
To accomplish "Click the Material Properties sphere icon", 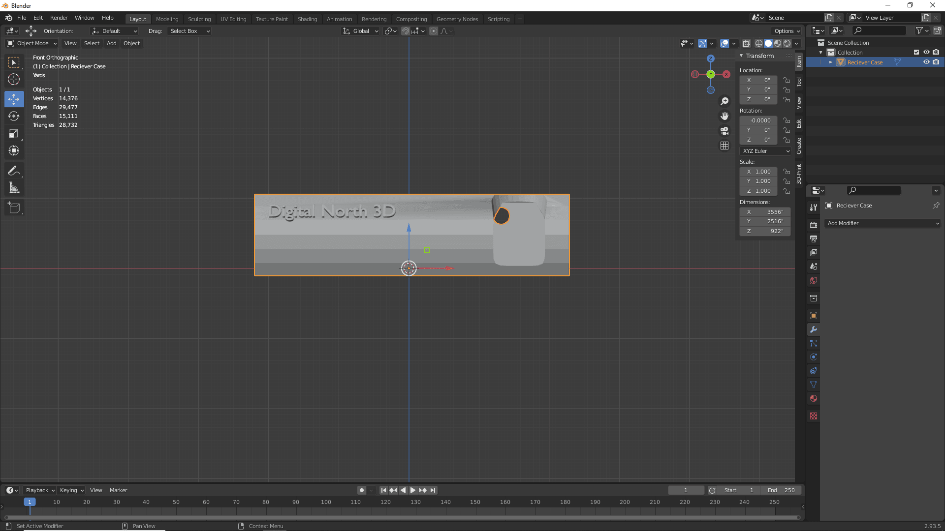I will coord(813,398).
